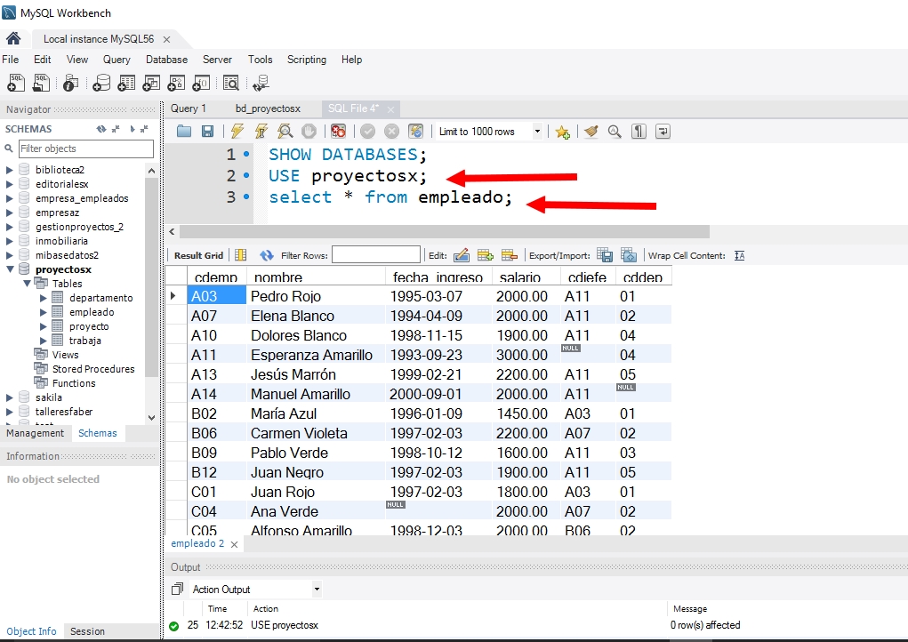Toggle autocommit mode icon
Image resolution: width=908 pixels, height=642 pixels.
(x=415, y=132)
